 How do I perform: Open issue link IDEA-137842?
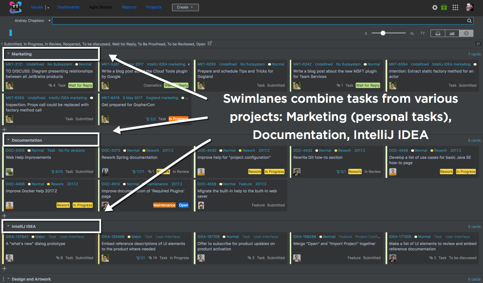pos(17,237)
